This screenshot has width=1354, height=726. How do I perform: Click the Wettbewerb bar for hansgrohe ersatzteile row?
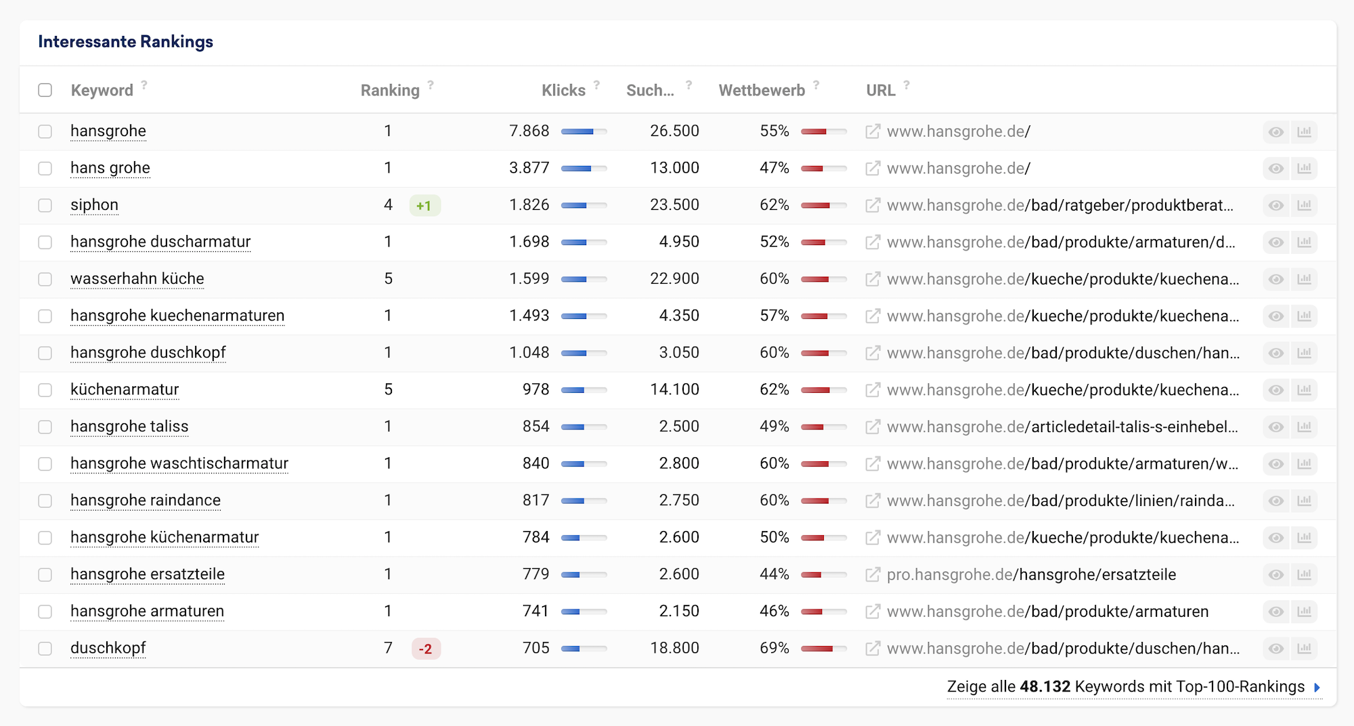coord(823,574)
